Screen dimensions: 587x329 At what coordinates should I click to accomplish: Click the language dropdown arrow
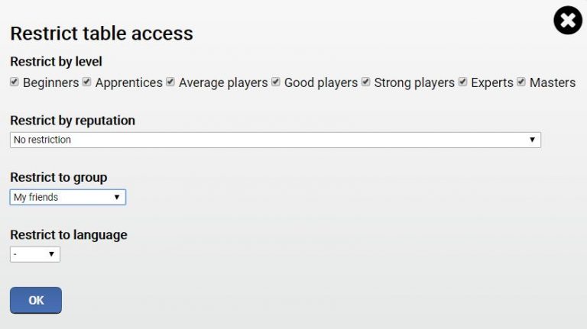click(x=52, y=254)
